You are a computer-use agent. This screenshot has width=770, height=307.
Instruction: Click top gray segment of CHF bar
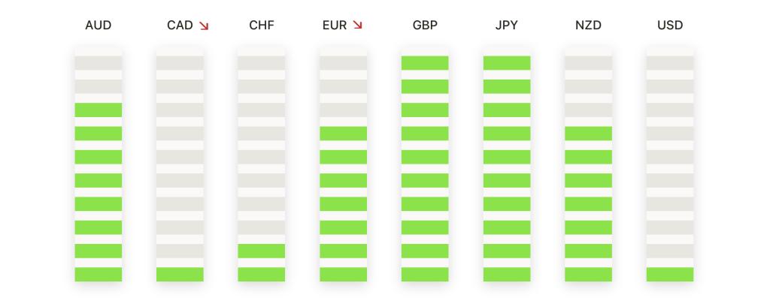coord(262,63)
